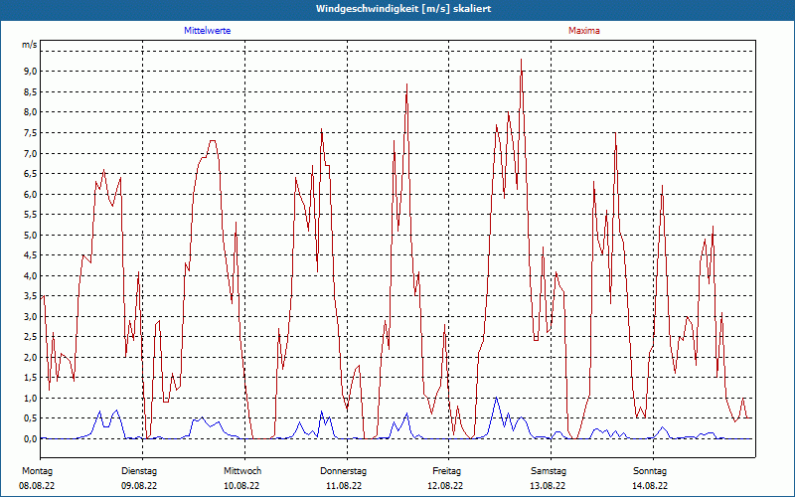Screen dimensions: 795x497
Task: Click the 9,0 y-axis value
Action: coord(31,72)
